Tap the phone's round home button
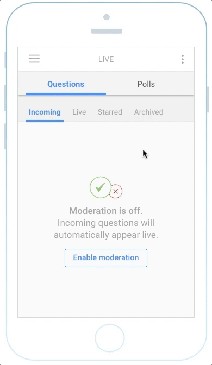 pyautogui.click(x=109, y=338)
